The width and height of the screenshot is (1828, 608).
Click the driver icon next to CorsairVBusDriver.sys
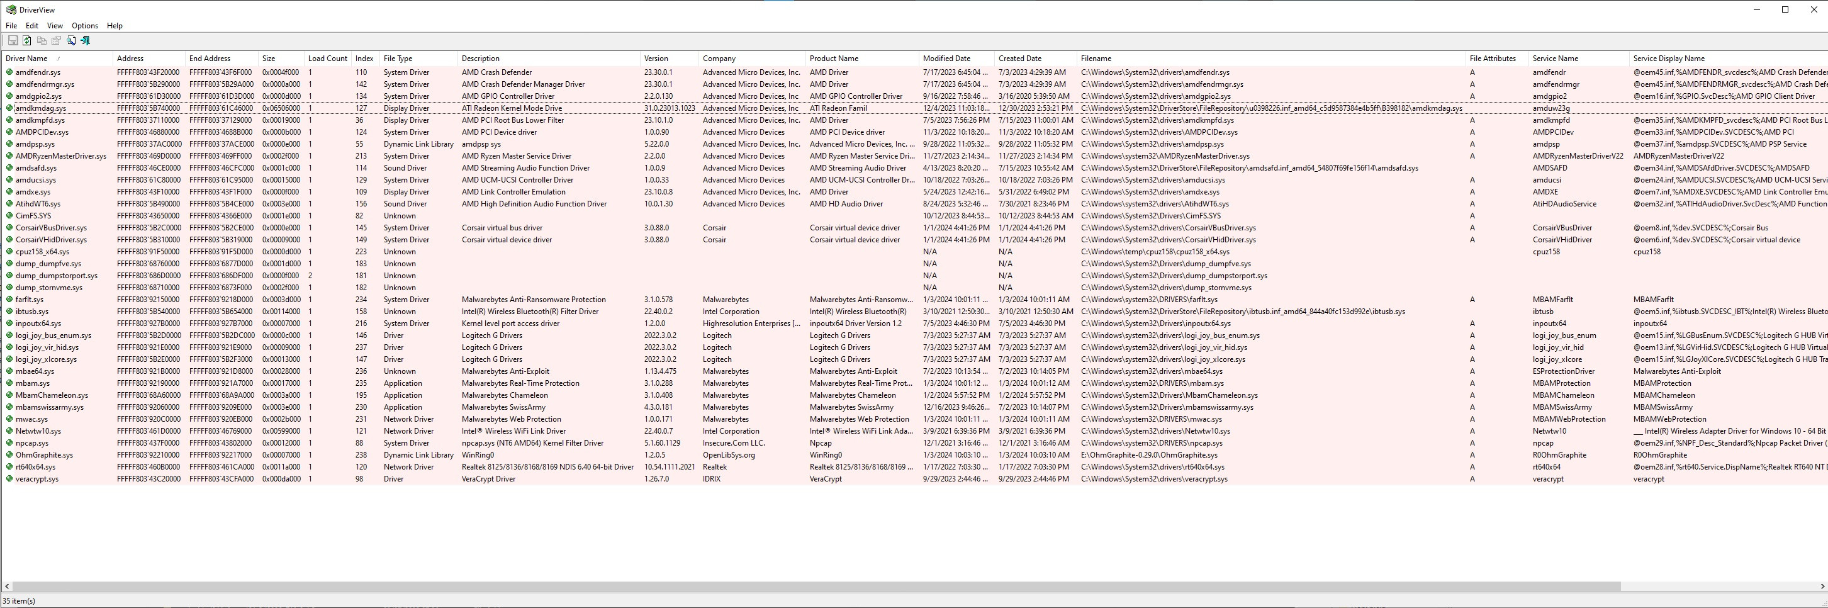click(x=10, y=228)
